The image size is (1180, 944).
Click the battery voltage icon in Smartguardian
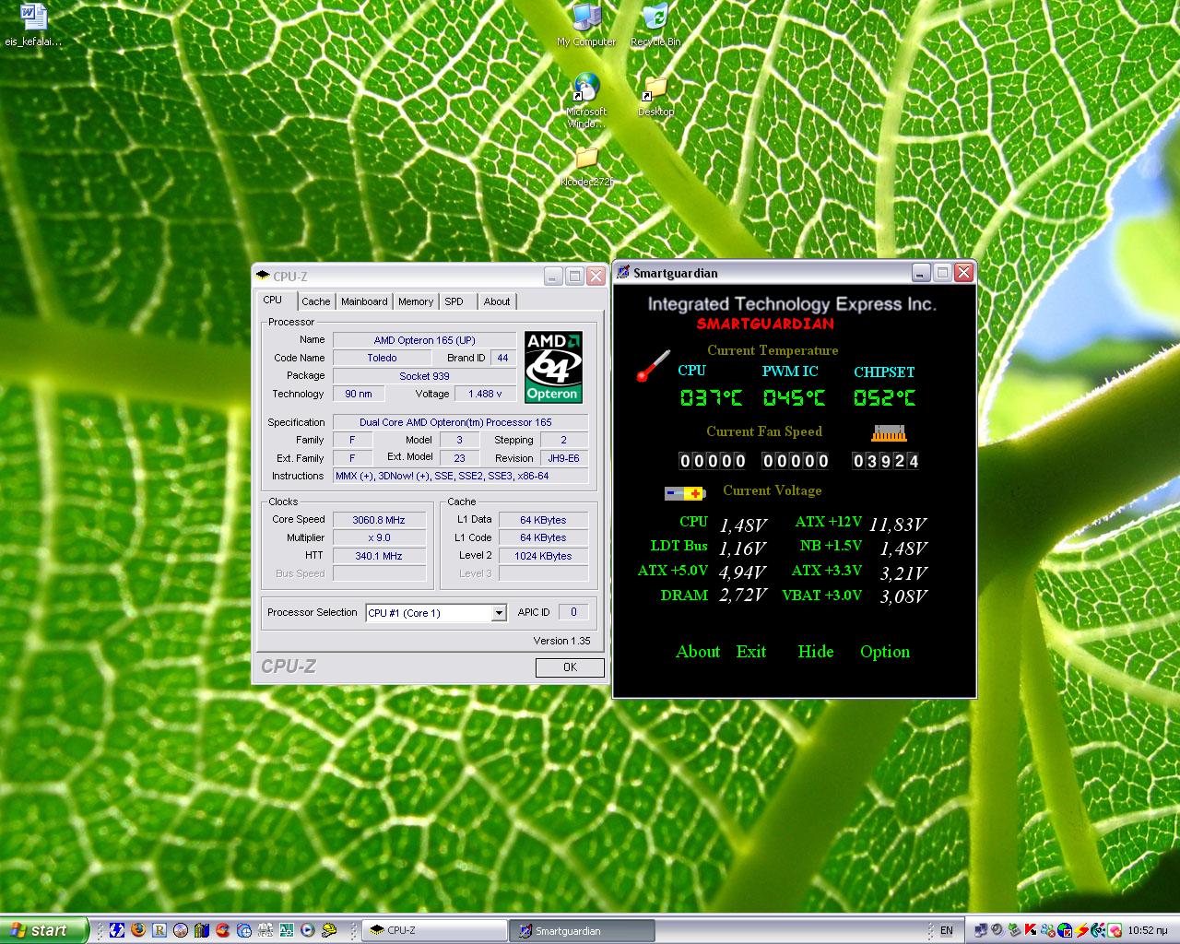pyautogui.click(x=685, y=493)
